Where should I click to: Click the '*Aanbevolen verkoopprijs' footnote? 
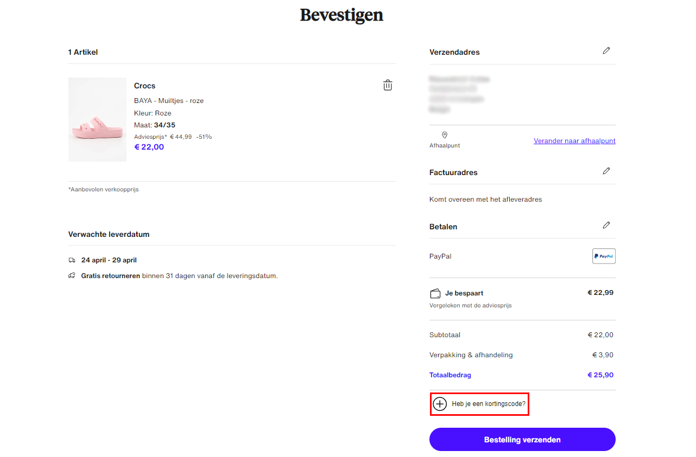pos(103,190)
